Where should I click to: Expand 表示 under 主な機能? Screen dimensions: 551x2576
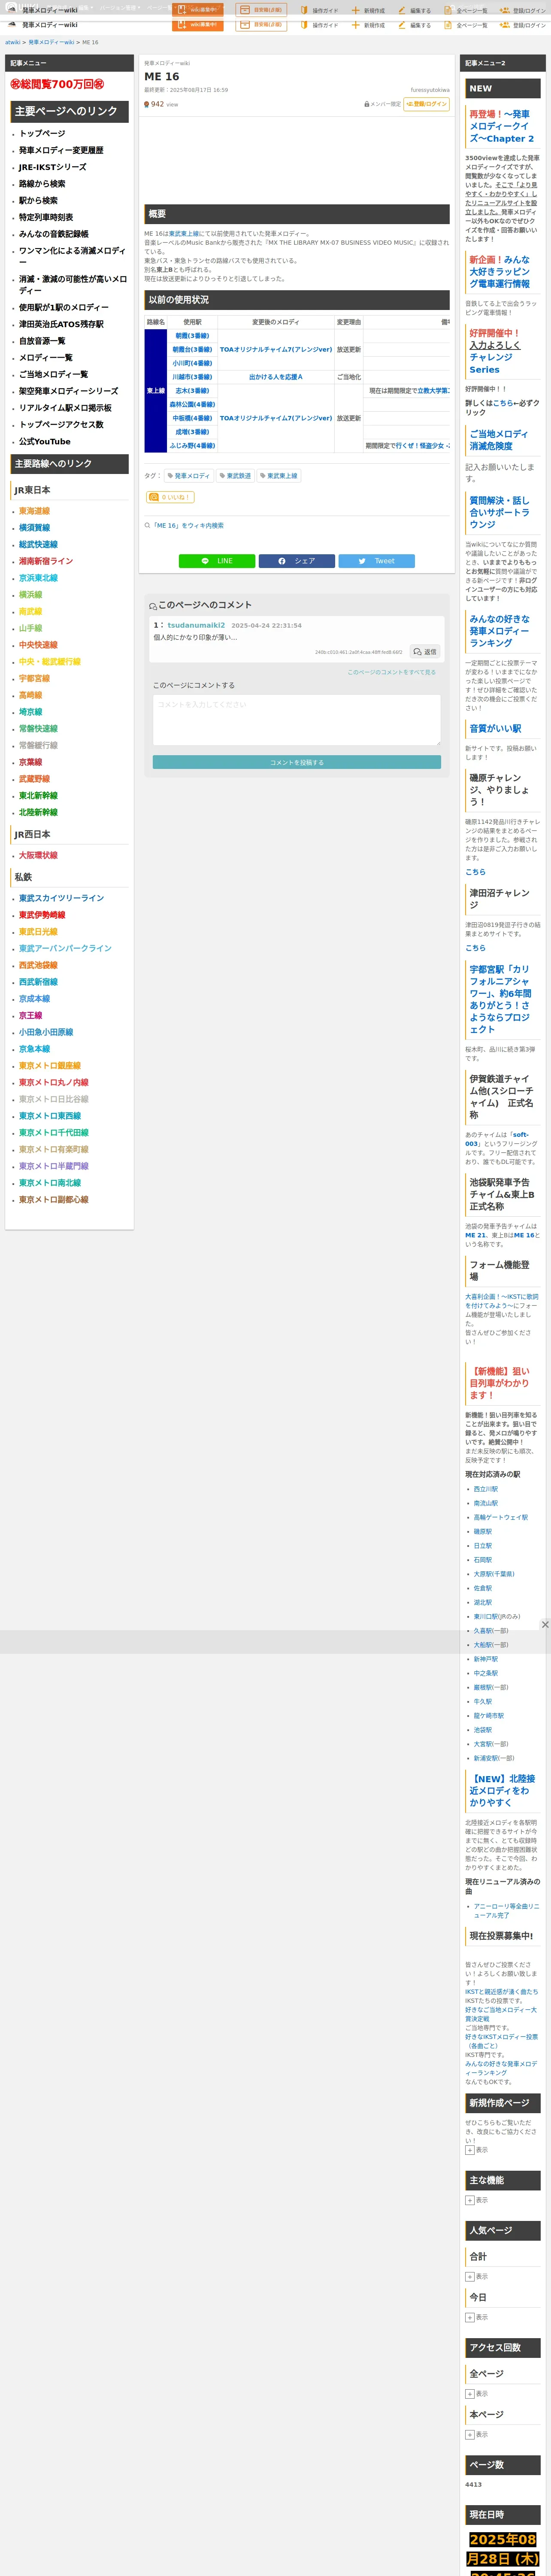click(x=470, y=2200)
